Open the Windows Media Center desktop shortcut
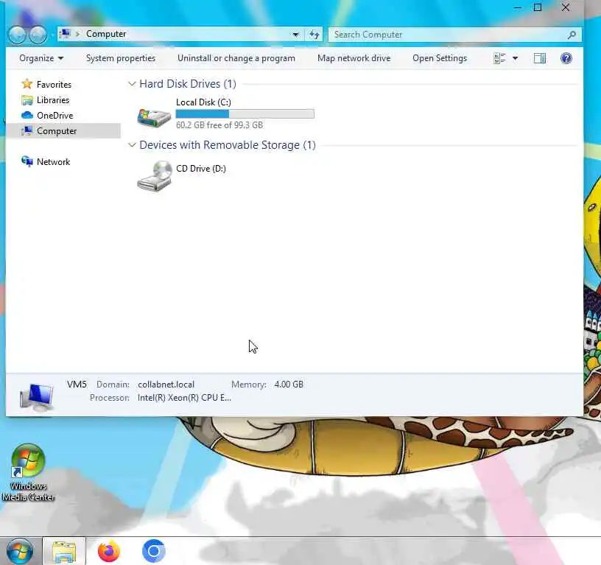Image resolution: width=601 pixels, height=565 pixels. pyautogui.click(x=28, y=473)
